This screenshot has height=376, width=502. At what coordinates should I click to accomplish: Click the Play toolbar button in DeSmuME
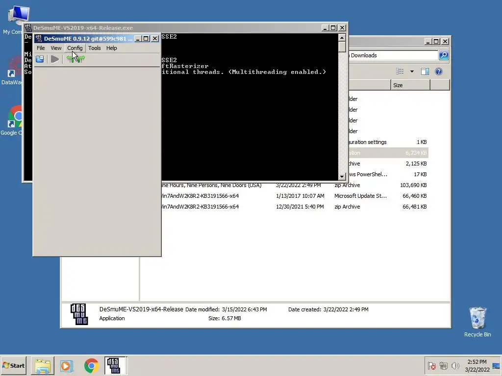pyautogui.click(x=55, y=59)
